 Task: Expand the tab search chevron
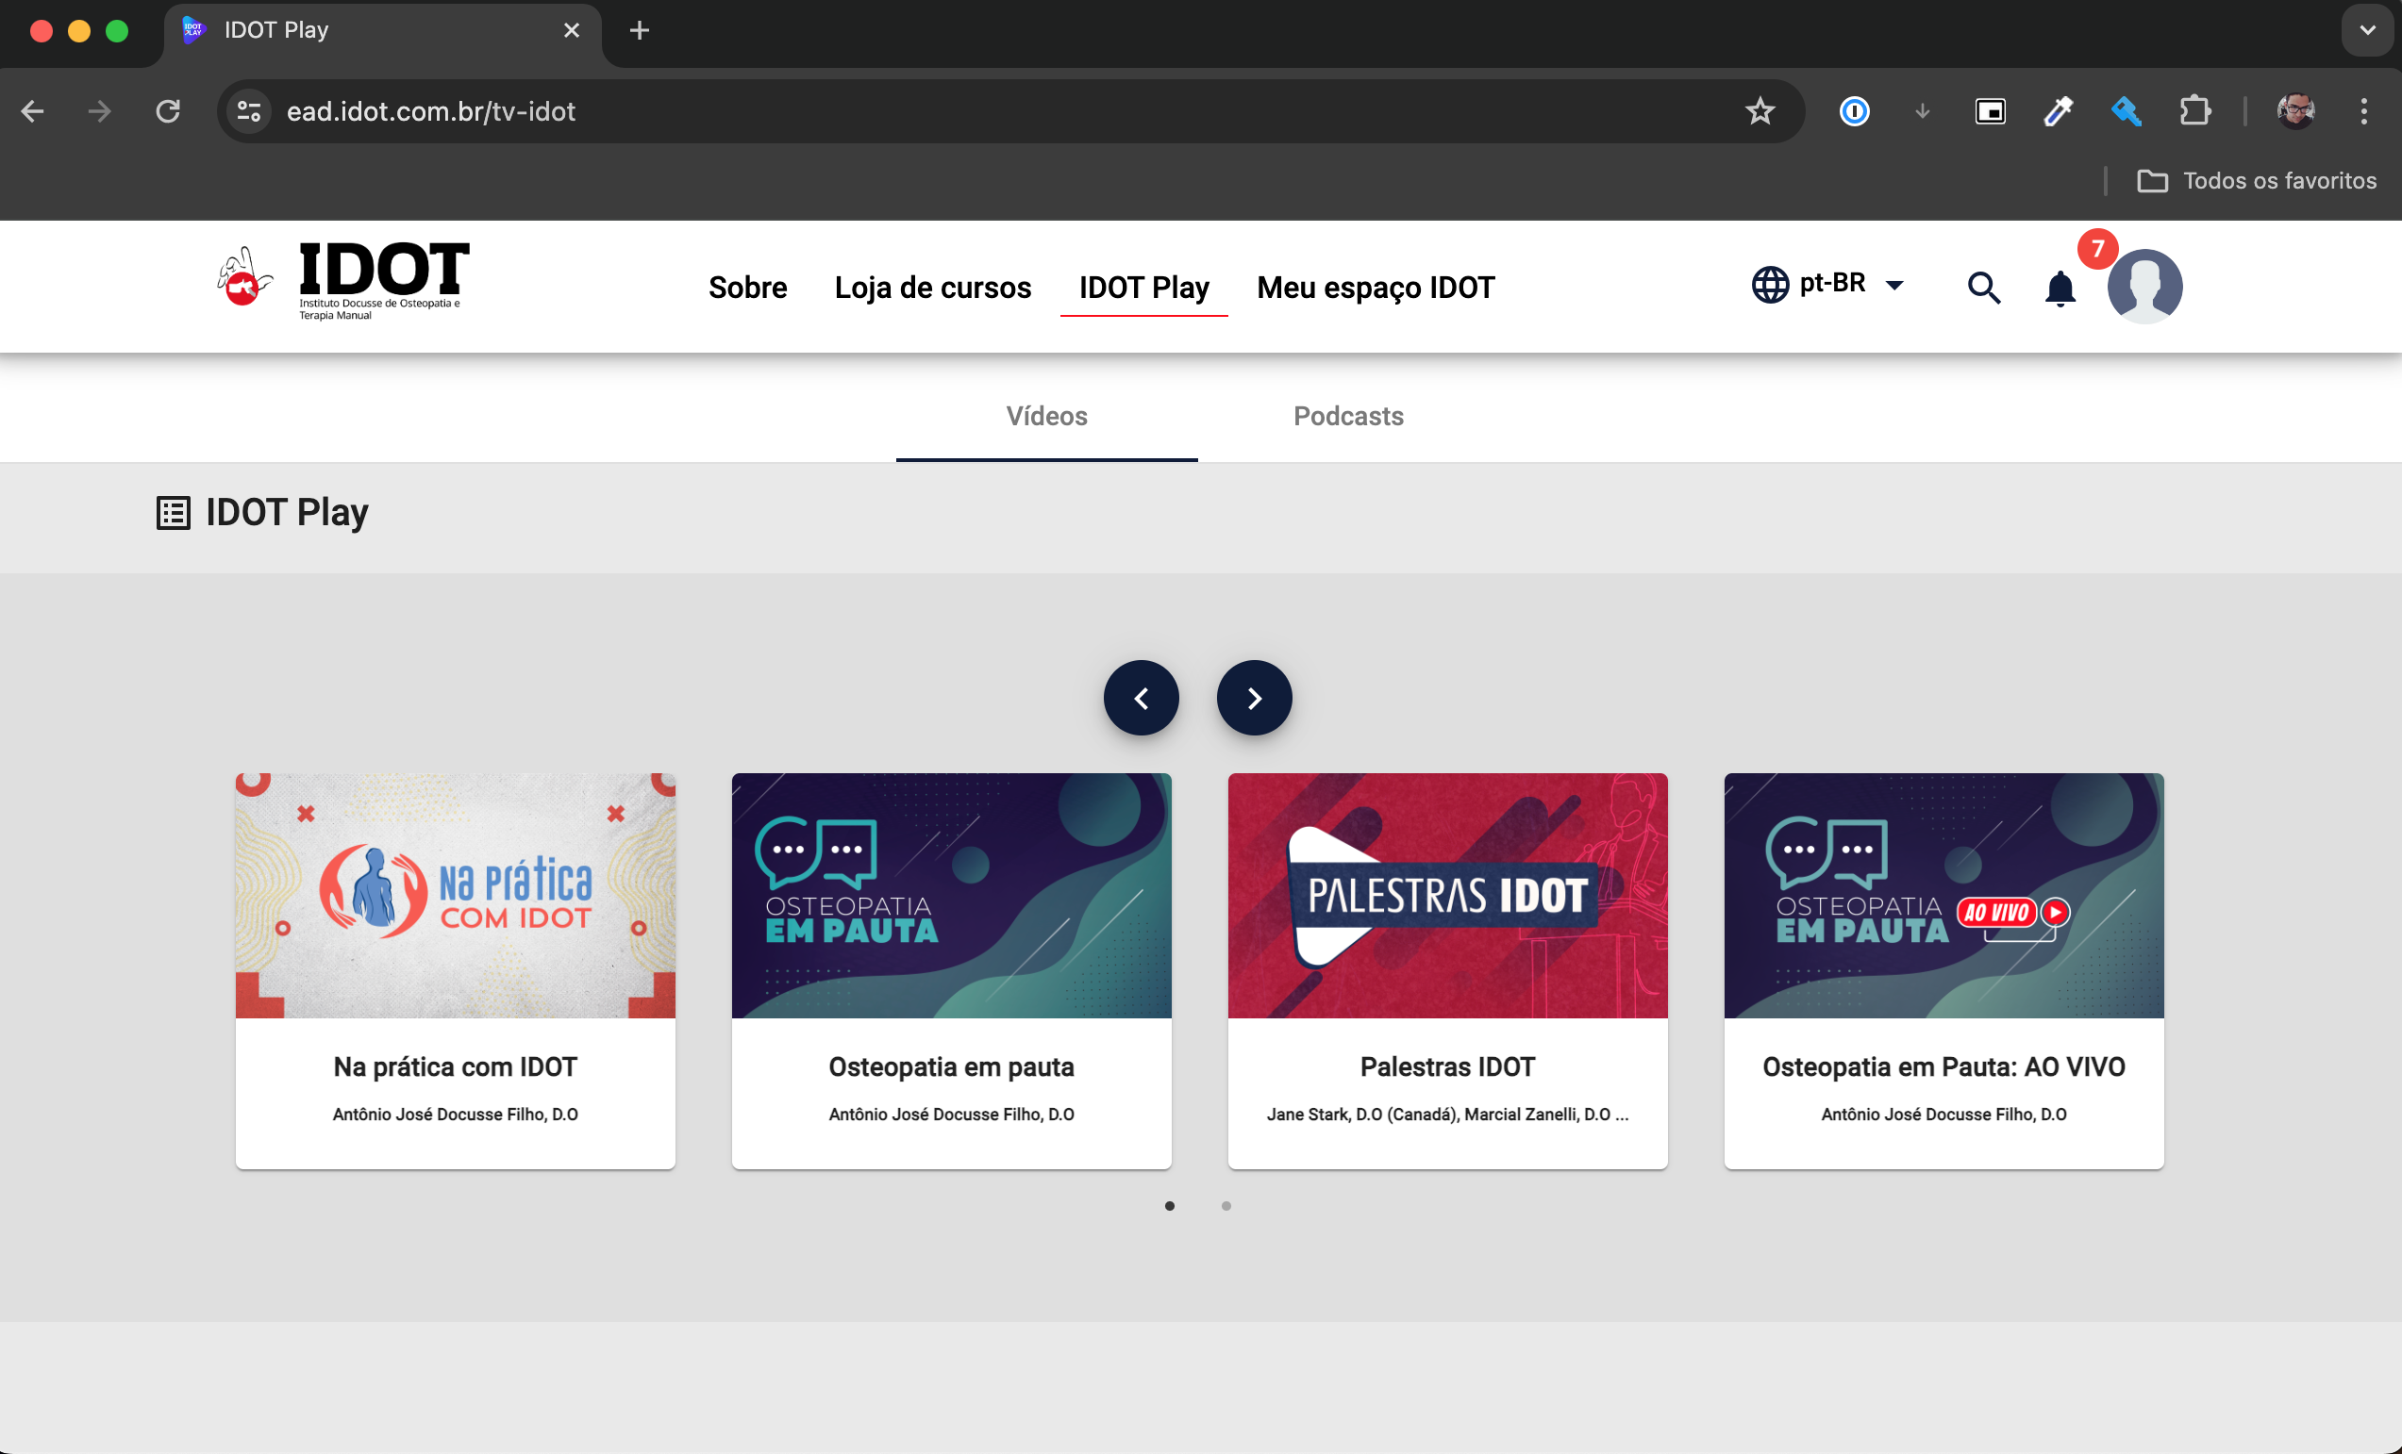(2367, 30)
